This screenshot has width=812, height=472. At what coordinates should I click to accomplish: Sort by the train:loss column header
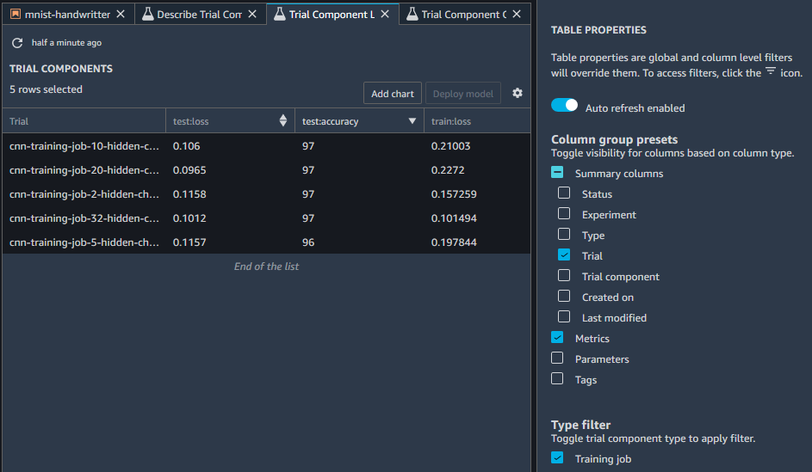pos(451,121)
